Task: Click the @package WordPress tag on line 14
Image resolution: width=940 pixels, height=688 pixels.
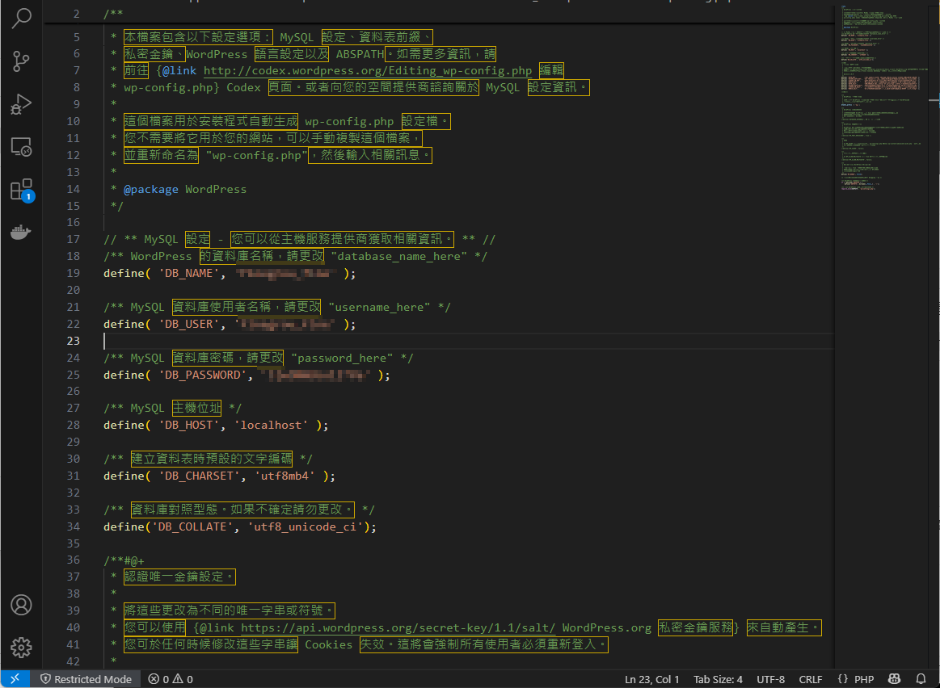Action: 184,189
